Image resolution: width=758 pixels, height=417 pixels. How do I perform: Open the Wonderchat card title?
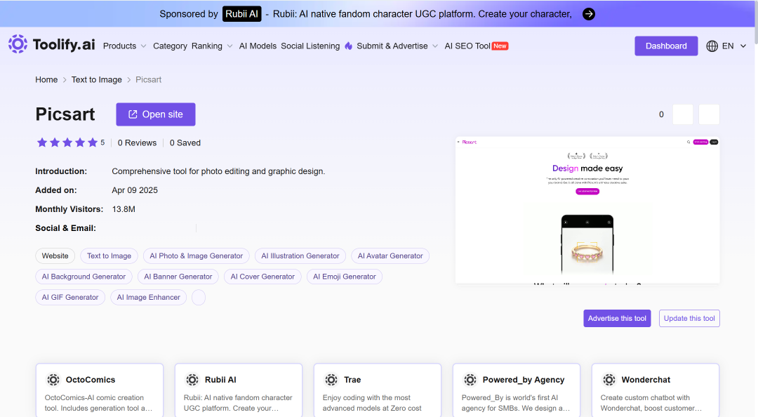click(x=646, y=380)
